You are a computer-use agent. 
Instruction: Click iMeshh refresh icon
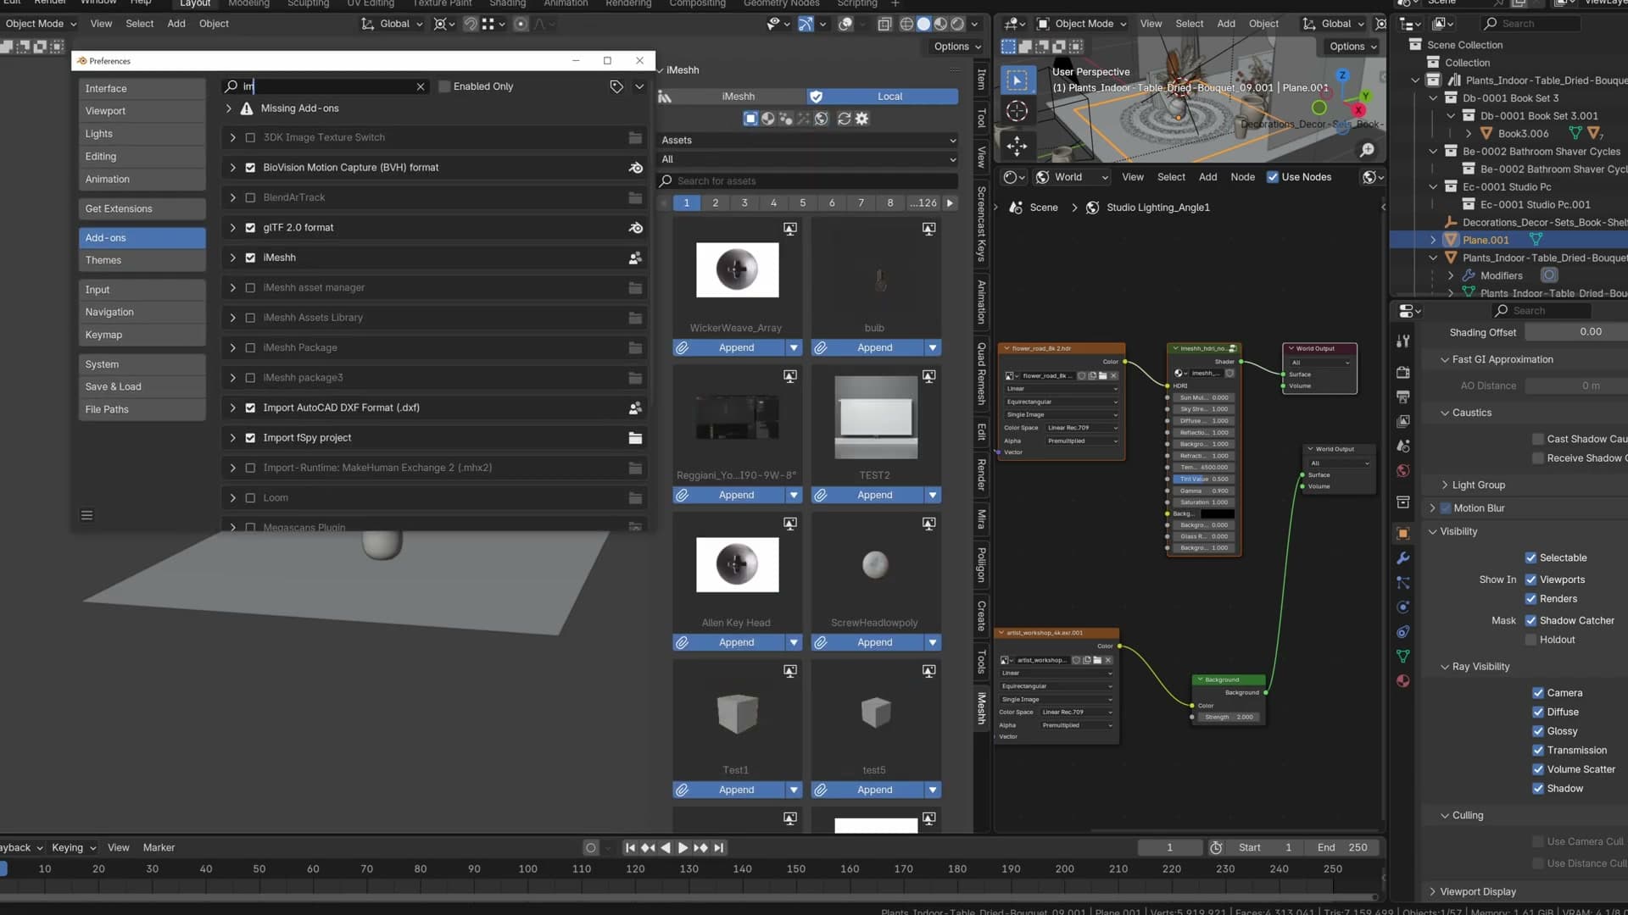(x=844, y=119)
